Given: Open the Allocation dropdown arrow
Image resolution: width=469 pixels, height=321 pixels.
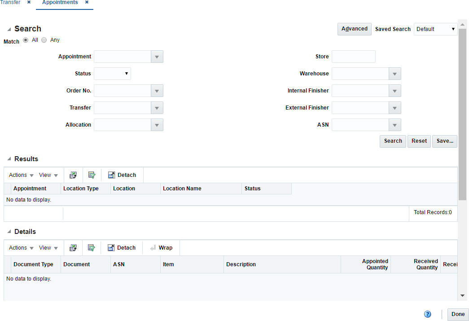Looking at the screenshot, I should [x=157, y=125].
